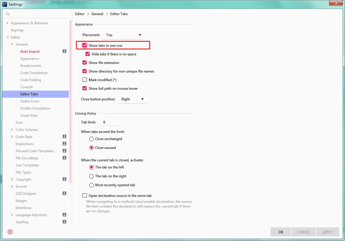Expand the Copyright tree node
The width and height of the screenshot is (345, 241).
tap(12, 179)
